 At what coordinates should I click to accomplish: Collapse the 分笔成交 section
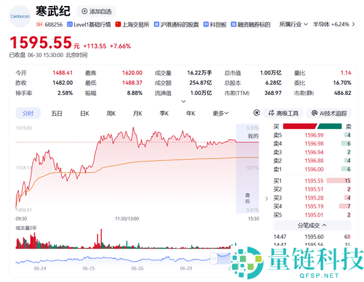pos(312,225)
